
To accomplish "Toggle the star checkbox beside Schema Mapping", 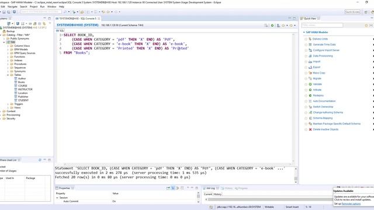I will coord(306,118).
